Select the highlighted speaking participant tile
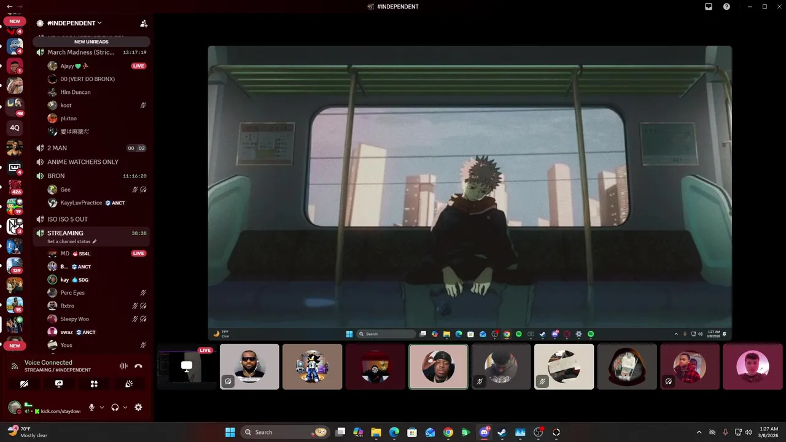This screenshot has height=442, width=786. pos(438,366)
